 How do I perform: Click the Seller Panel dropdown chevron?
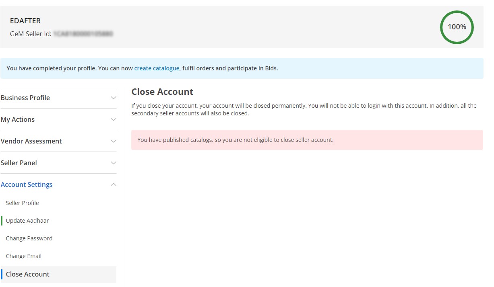coord(113,162)
